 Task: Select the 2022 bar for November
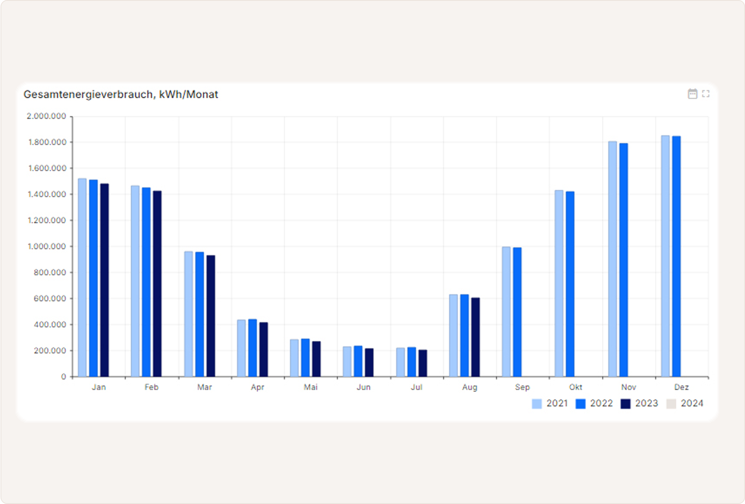click(623, 260)
